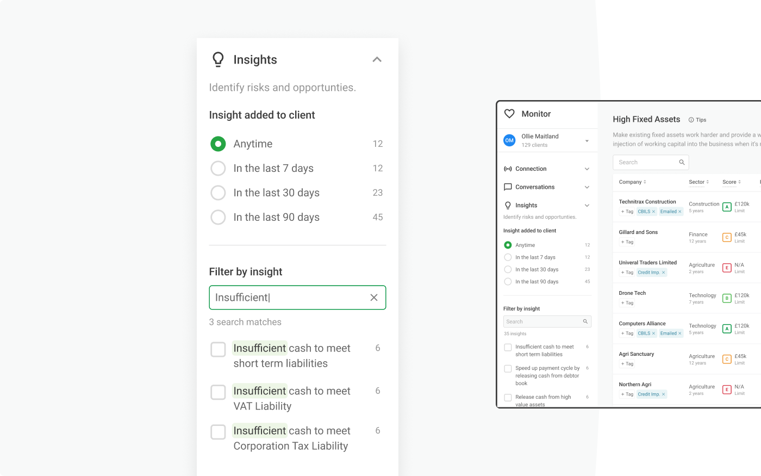Image resolution: width=761 pixels, height=476 pixels.
Task: Select 'In the last 7 days' in the enlarged card
Action: (218, 168)
